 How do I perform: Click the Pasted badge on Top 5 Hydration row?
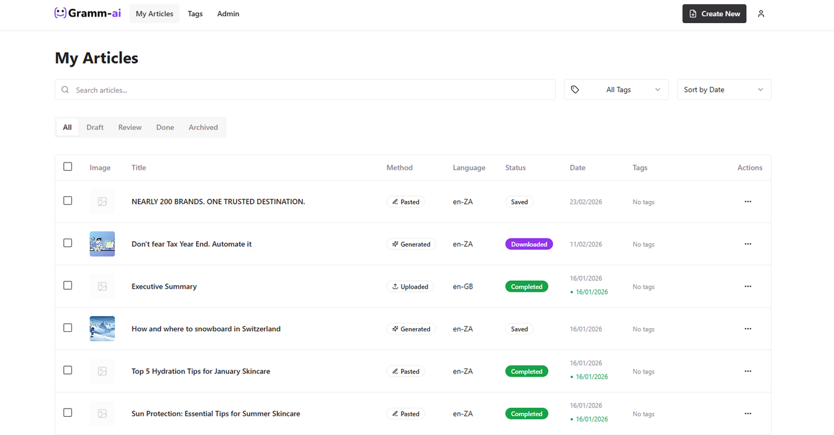pyautogui.click(x=405, y=372)
